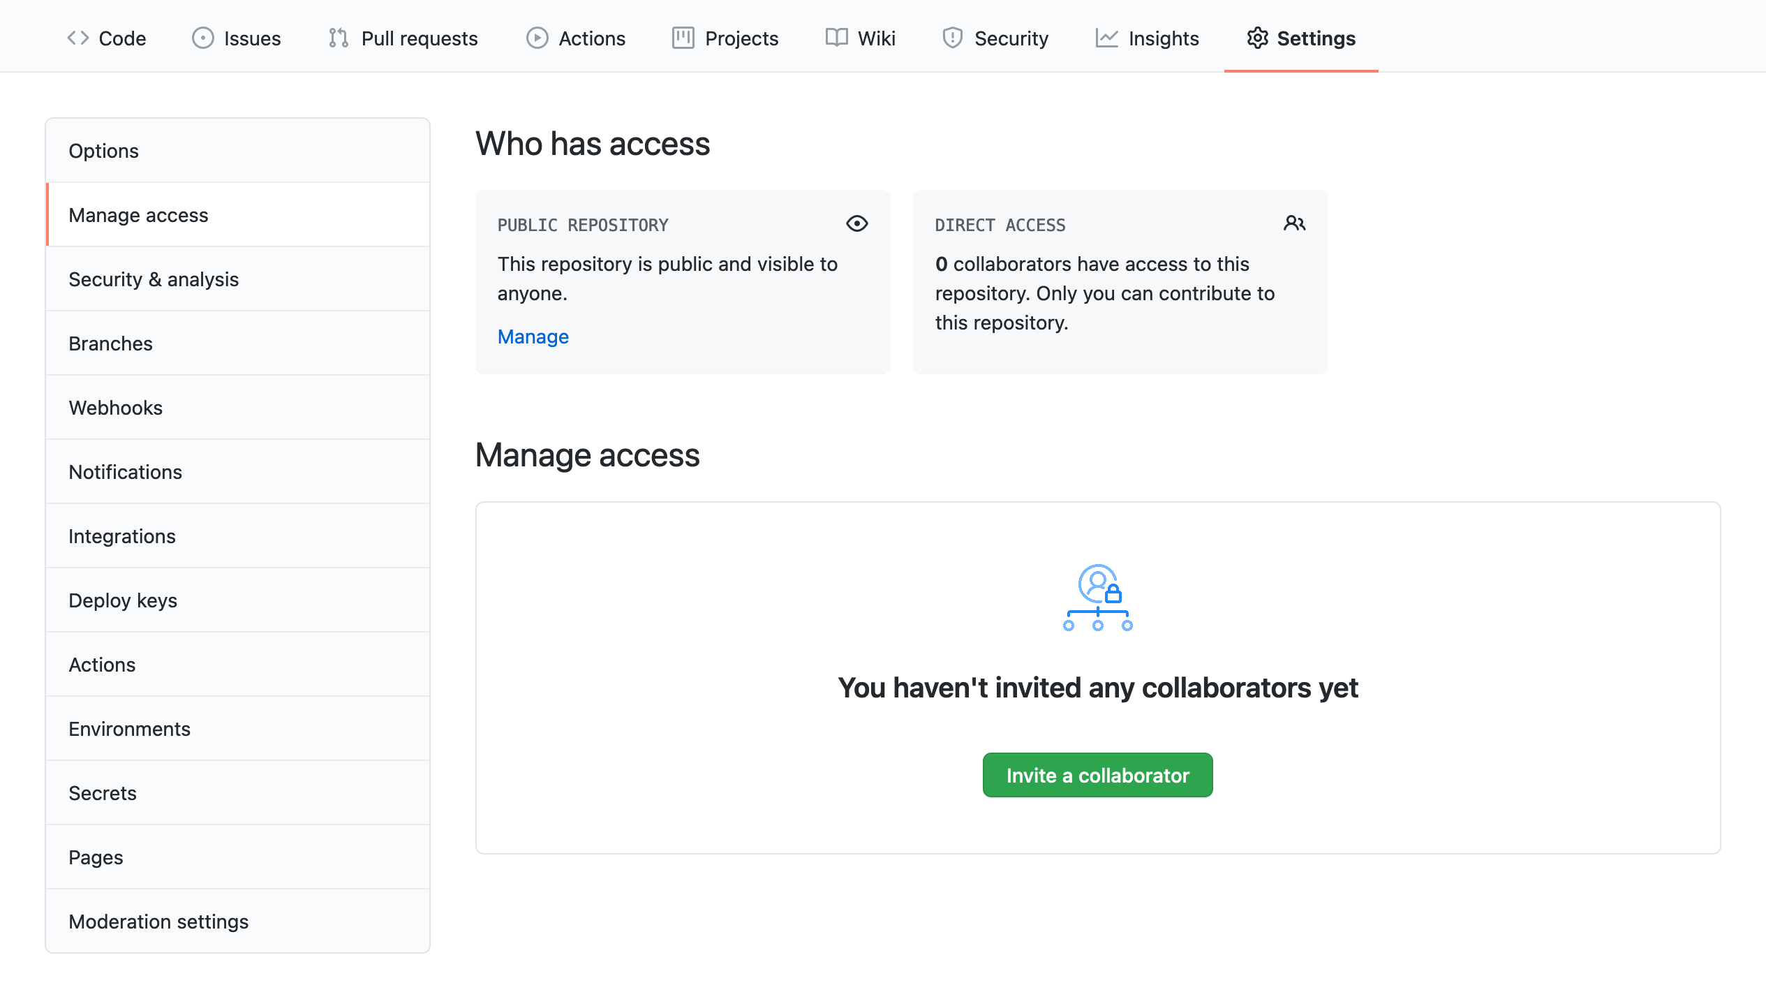Click the Projects board icon

683,38
